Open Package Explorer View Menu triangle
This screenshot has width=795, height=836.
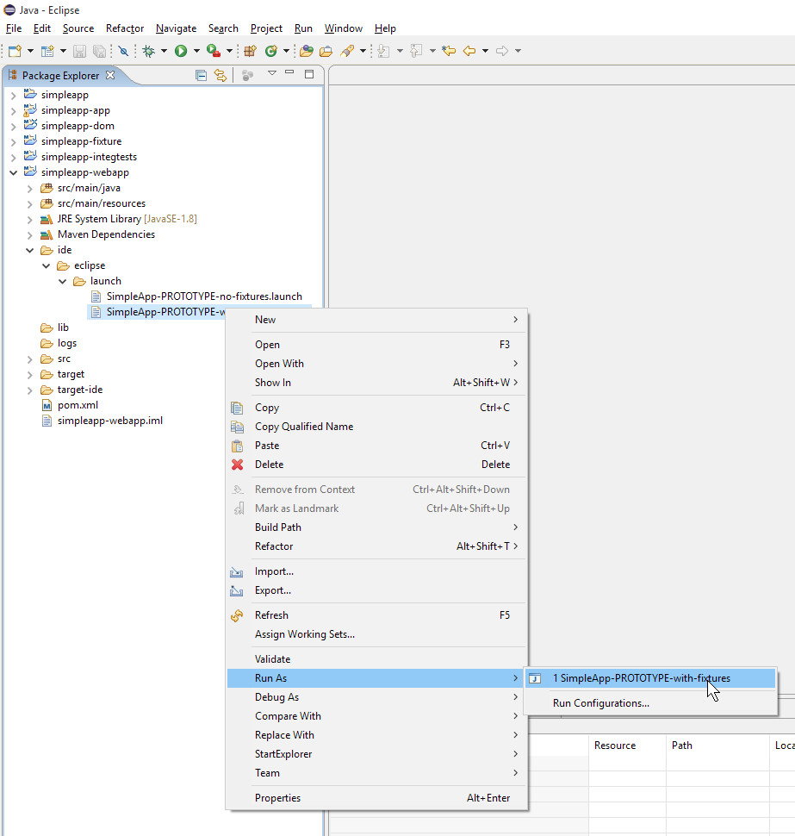coord(272,73)
